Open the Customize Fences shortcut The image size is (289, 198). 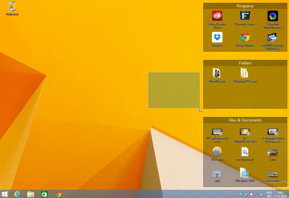[x=245, y=18]
